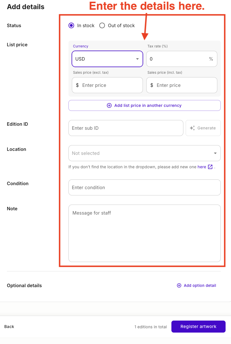Follow the 'here' link to add location

point(202,167)
